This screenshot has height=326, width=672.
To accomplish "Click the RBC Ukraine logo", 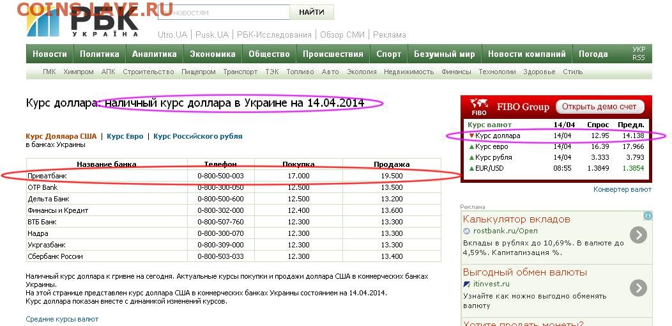I will click(x=82, y=20).
